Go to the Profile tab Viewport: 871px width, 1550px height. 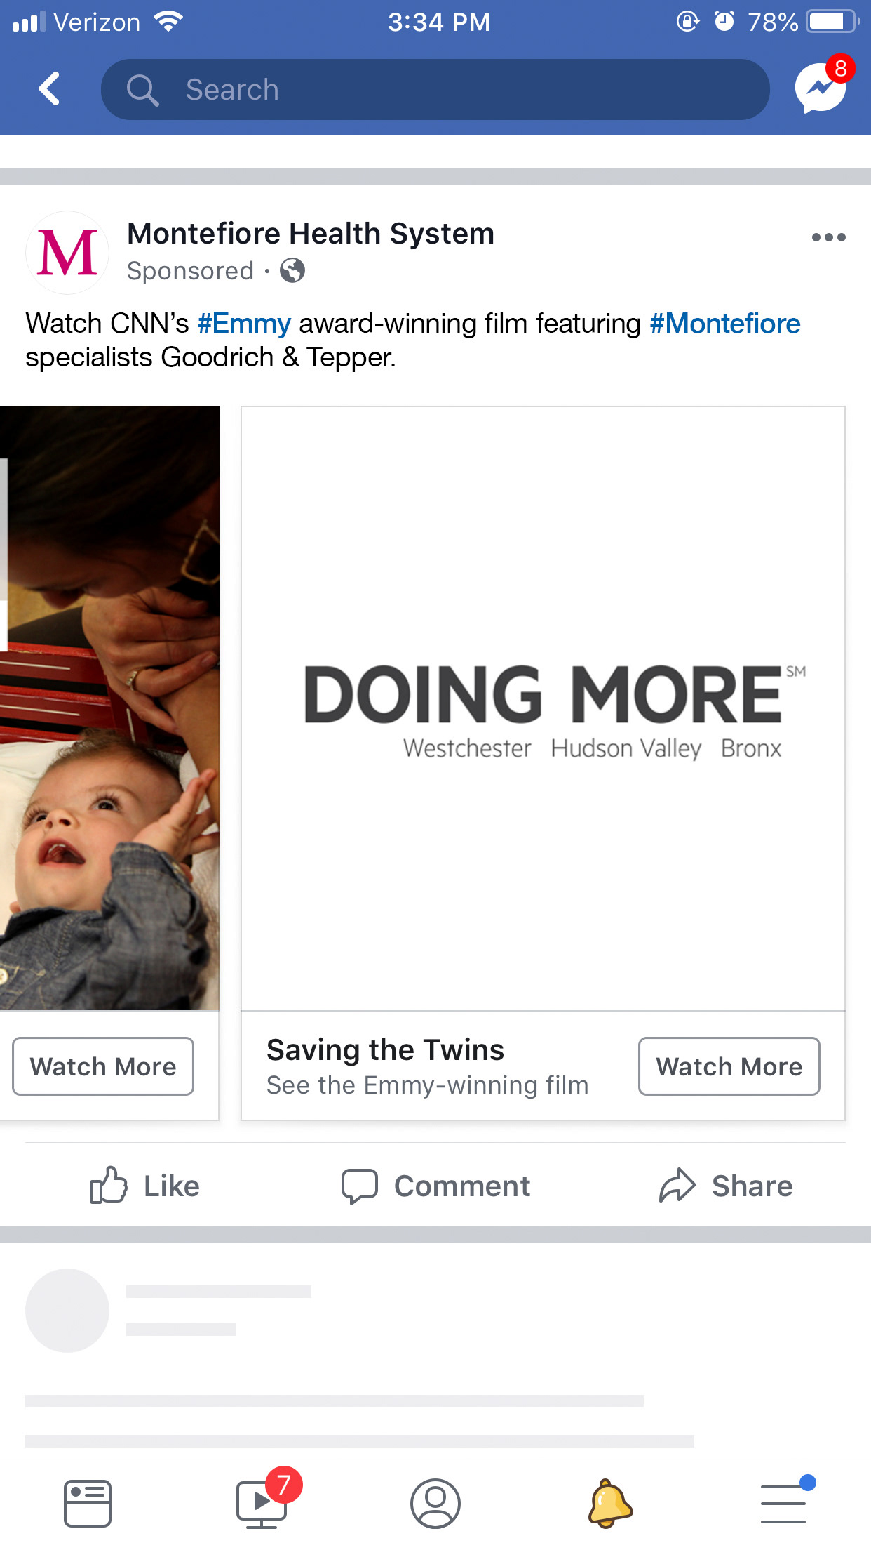point(435,1503)
